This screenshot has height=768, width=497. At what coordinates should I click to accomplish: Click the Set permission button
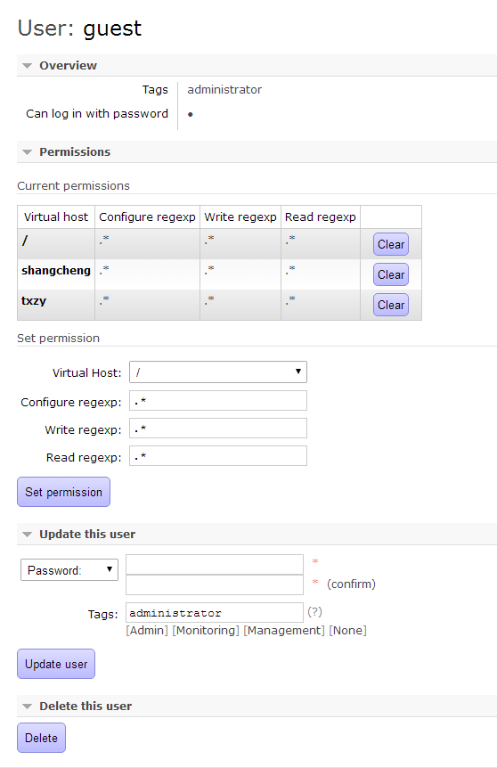point(63,492)
